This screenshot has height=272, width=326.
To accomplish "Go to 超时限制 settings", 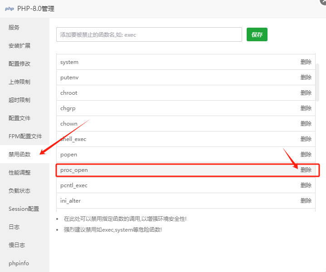I will [19, 100].
